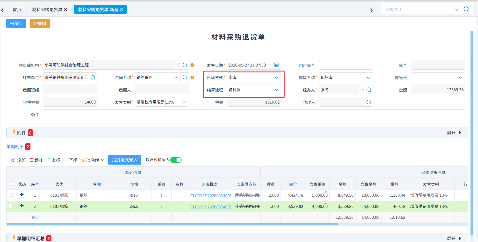Click orange info icon beside 合同名称
Viewport: 478px width, 242px height.
click(x=192, y=77)
